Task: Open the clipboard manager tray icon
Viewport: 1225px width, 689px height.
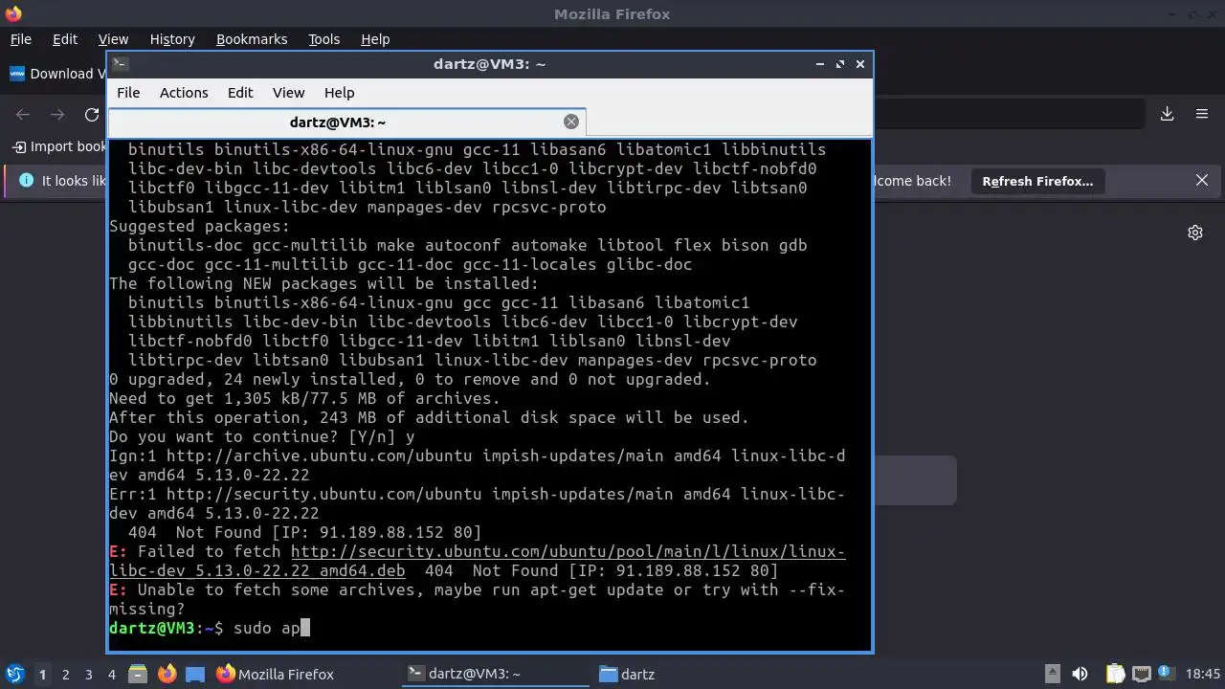Action: coord(1115,674)
